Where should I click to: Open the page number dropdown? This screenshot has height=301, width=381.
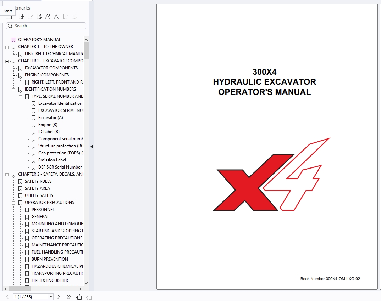click(51, 297)
